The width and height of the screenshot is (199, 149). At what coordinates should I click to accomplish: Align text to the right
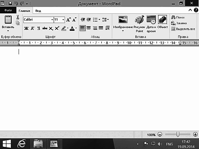pos(95,28)
